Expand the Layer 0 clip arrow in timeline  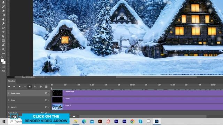64,105
